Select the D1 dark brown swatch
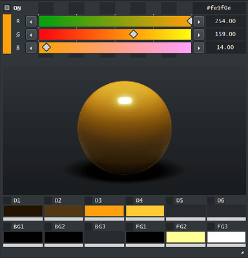248x258 pixels. pyautogui.click(x=23, y=211)
